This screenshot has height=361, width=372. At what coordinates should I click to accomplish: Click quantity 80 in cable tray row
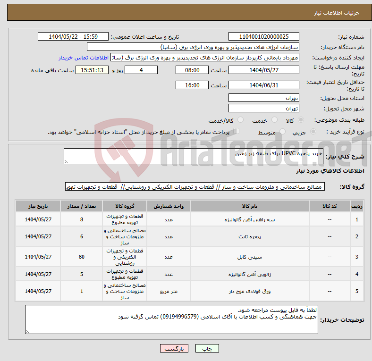[81, 257]
